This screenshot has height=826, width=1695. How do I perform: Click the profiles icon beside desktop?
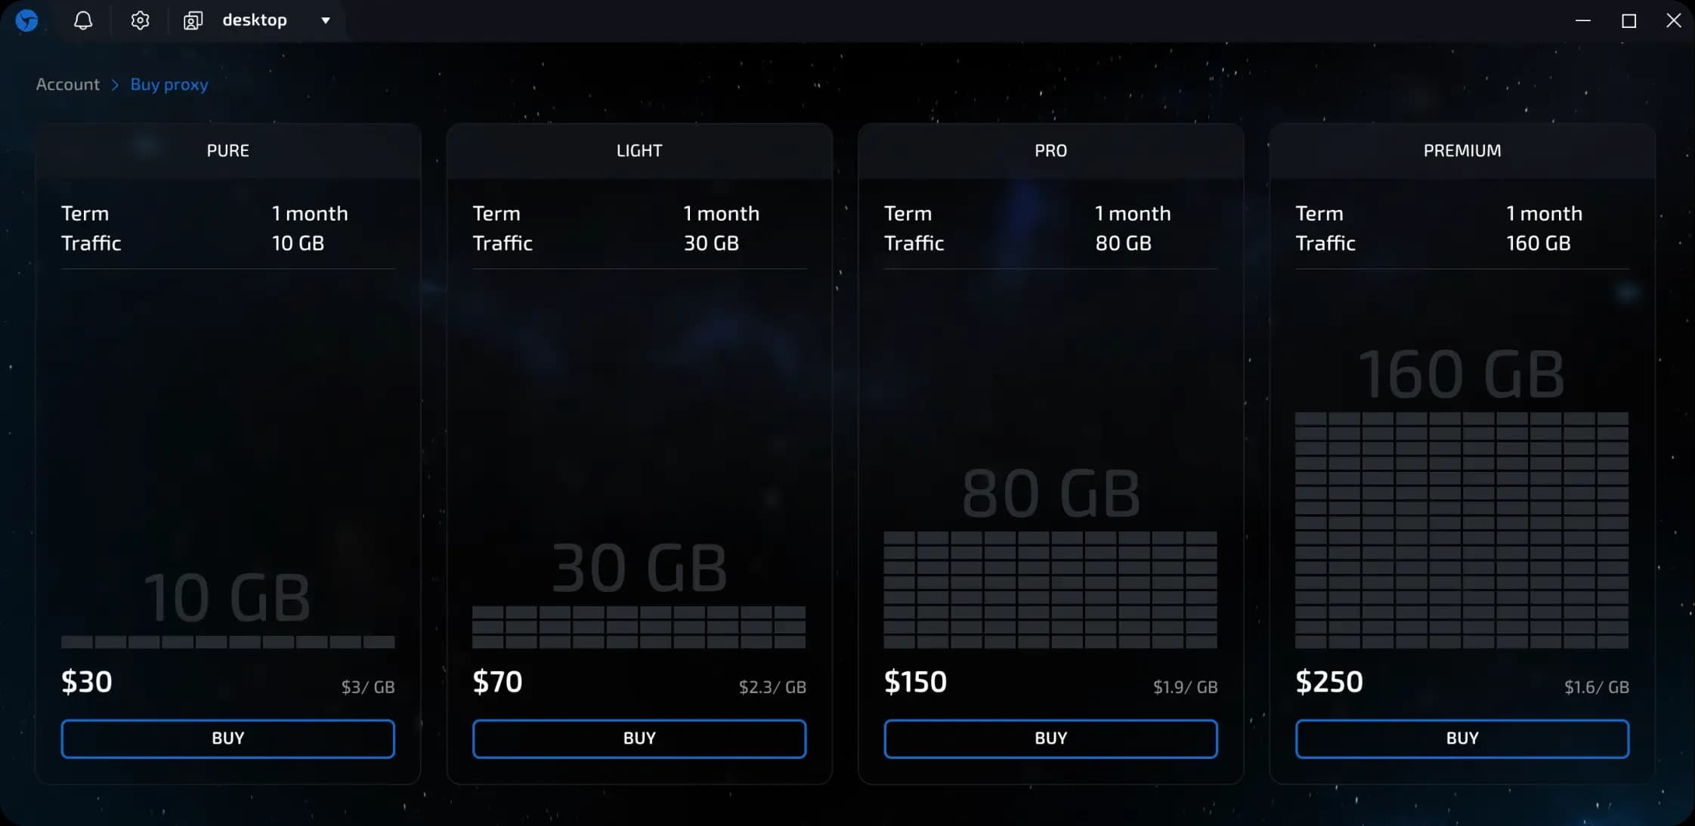(193, 20)
